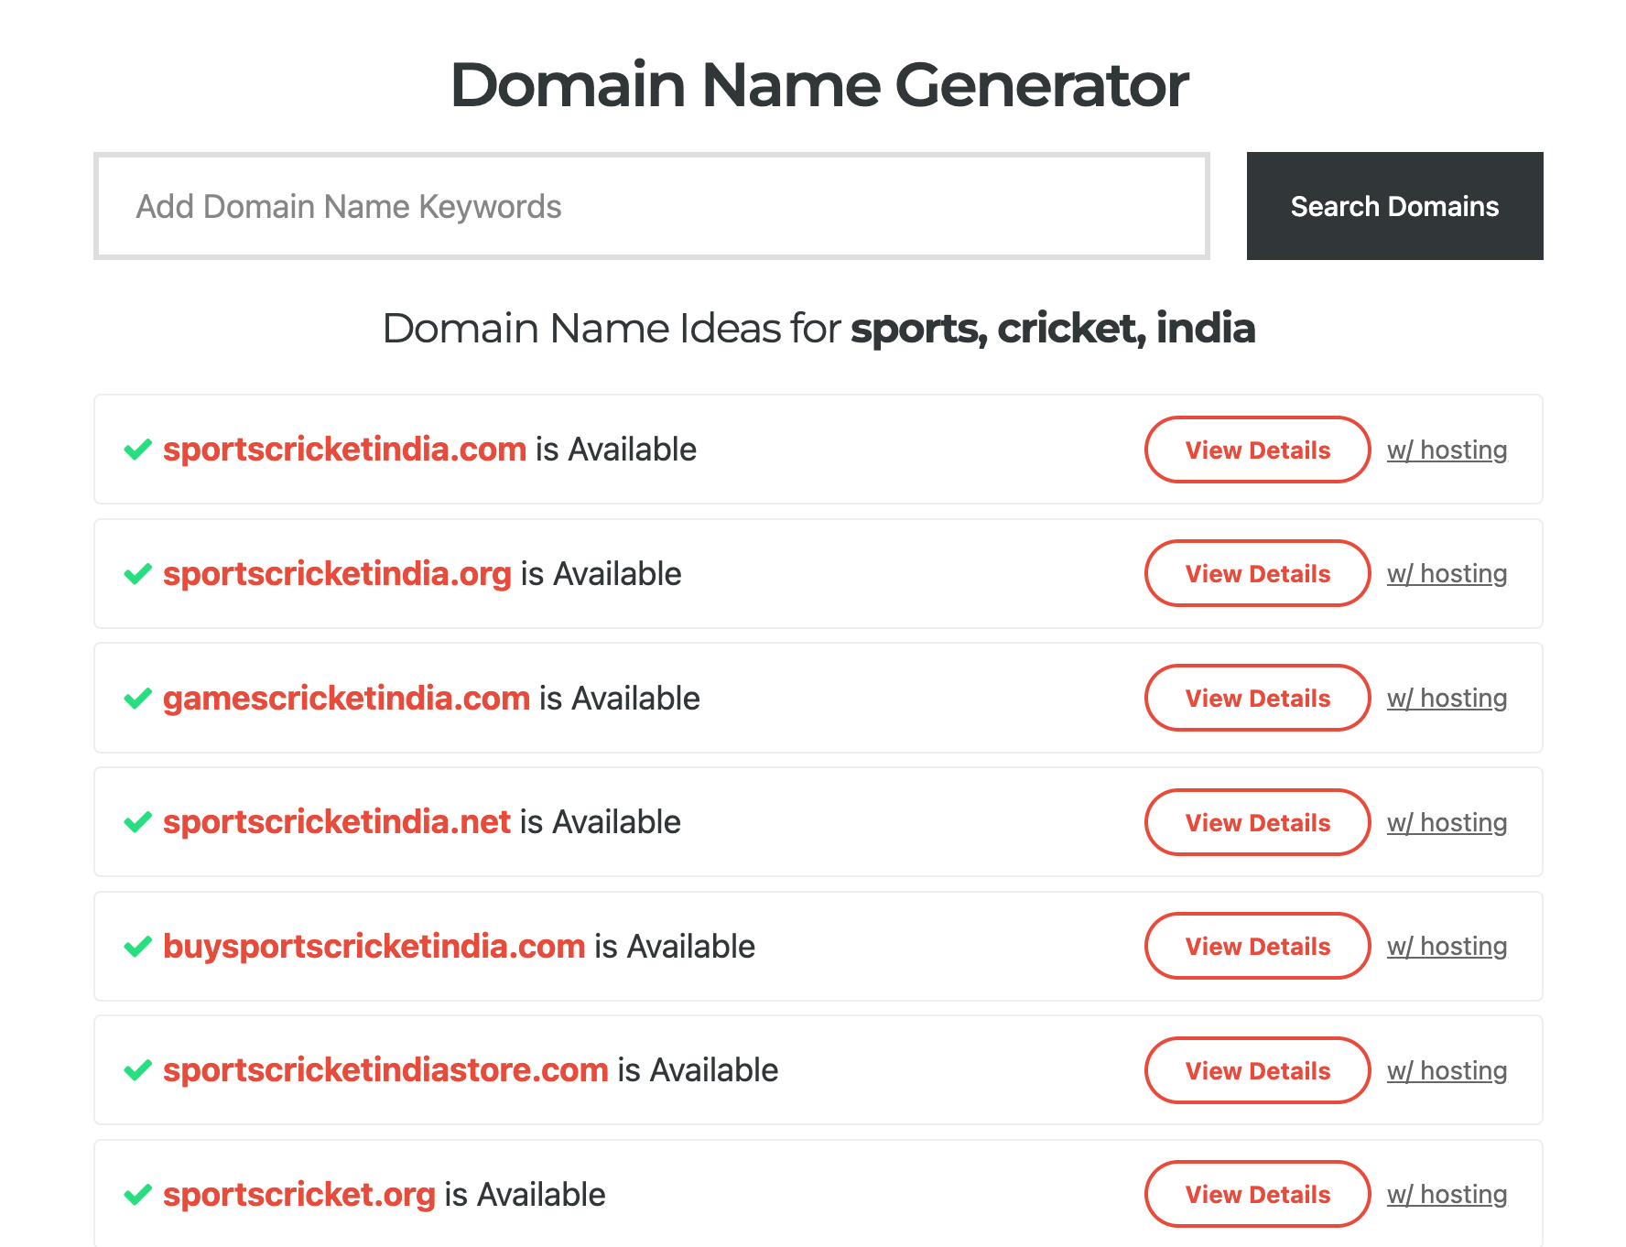View Details for sportscricketindiastore.com
The image size is (1626, 1247).
coord(1257,1070)
